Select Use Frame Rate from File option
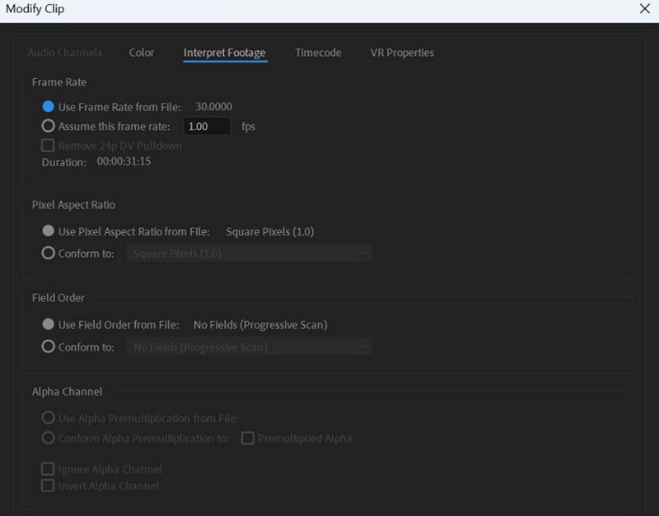Screen dimensions: 659x516 48,107
